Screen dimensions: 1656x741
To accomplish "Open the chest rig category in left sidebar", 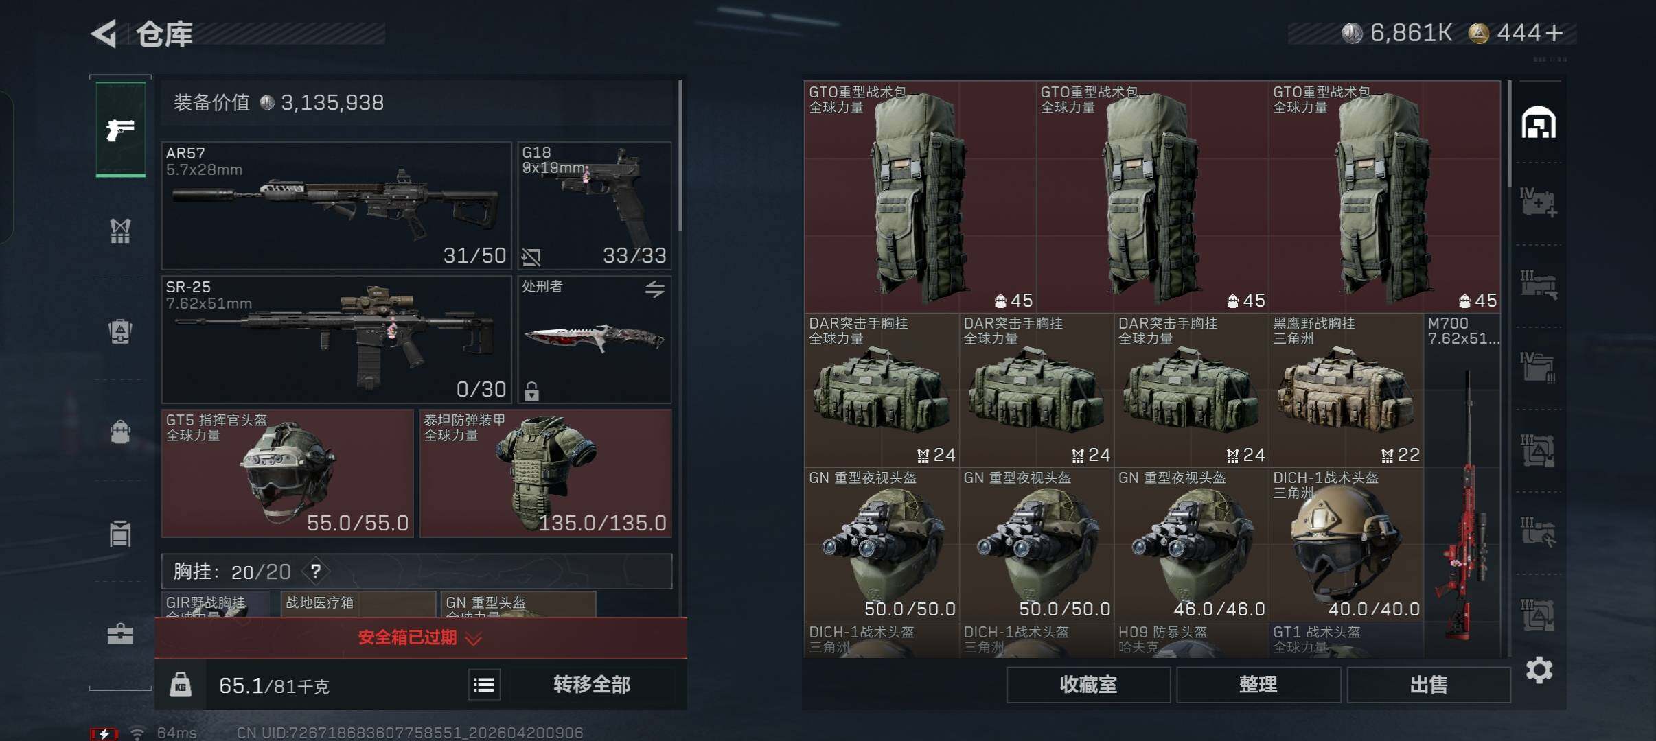I will [120, 231].
